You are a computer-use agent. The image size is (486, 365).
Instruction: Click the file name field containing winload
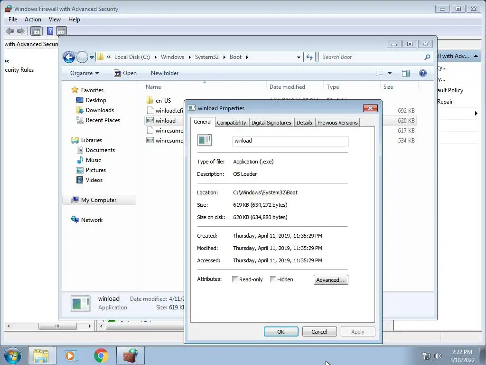coord(290,141)
